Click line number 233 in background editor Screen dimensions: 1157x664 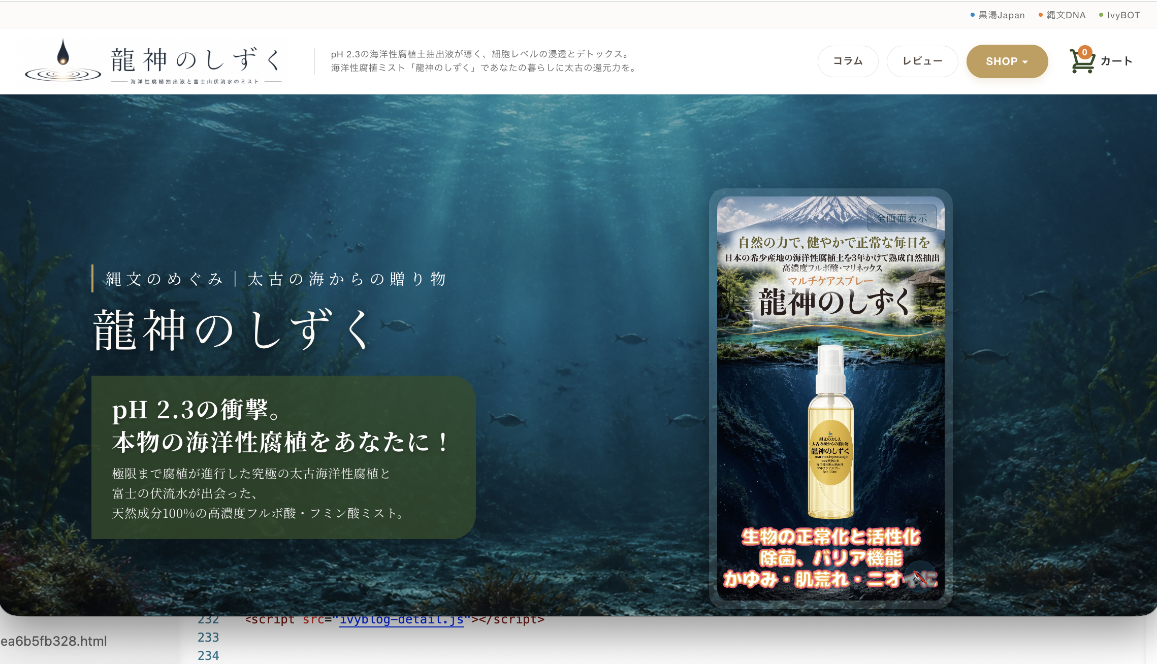(x=208, y=638)
